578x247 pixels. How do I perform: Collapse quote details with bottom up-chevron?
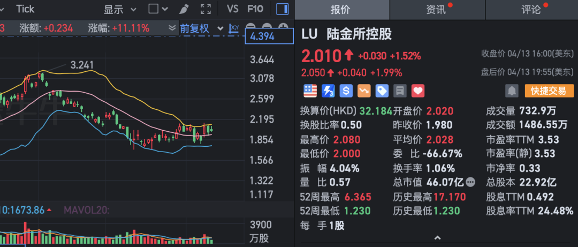(437, 238)
